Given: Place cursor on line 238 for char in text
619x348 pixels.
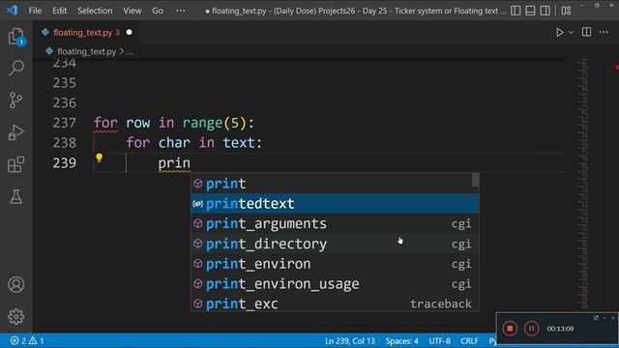Looking at the screenshot, I should point(193,143).
